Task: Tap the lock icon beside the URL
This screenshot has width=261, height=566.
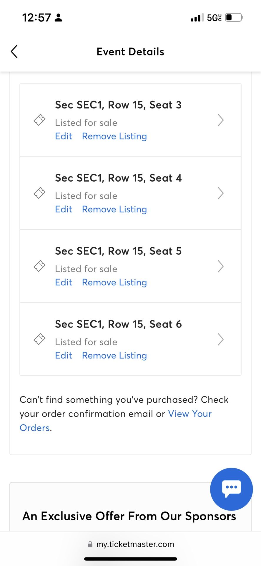Action: (90, 544)
